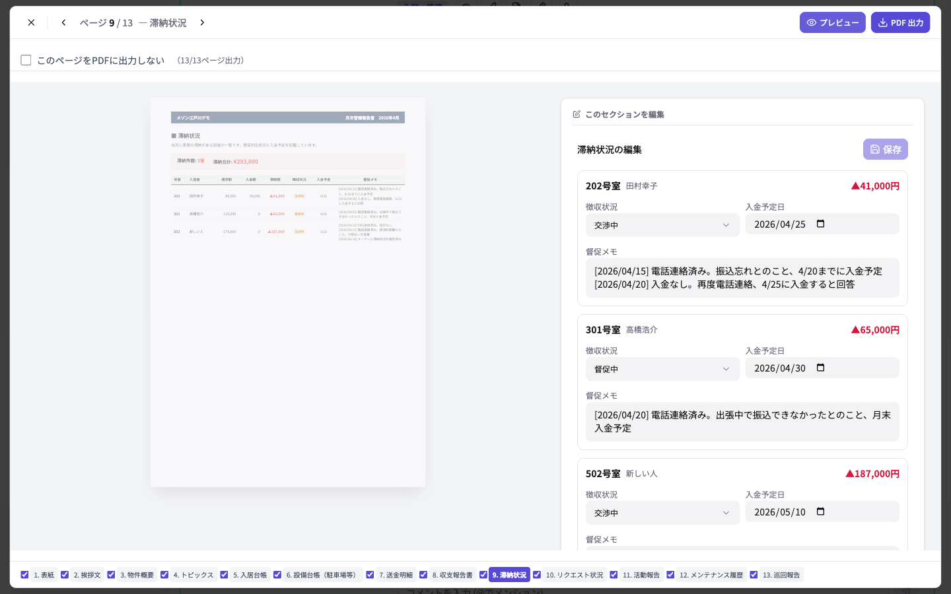951x594 pixels.
Task: Open 徴収状況 dropdown for 502号室
Action: coord(662,513)
